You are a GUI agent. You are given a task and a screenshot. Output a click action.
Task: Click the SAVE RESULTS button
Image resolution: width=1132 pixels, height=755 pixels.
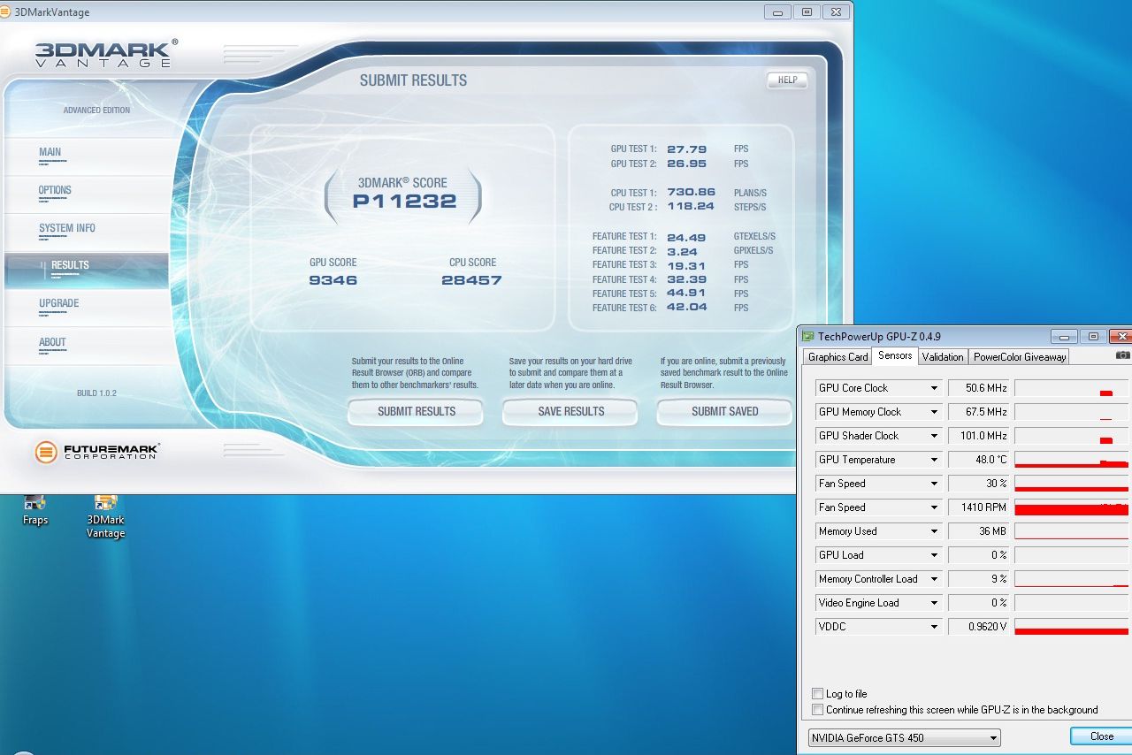(x=570, y=411)
